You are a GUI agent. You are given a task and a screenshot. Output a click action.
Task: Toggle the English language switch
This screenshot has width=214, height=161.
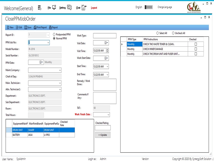148,7
